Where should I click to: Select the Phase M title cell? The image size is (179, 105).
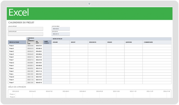[x=17, y=77]
